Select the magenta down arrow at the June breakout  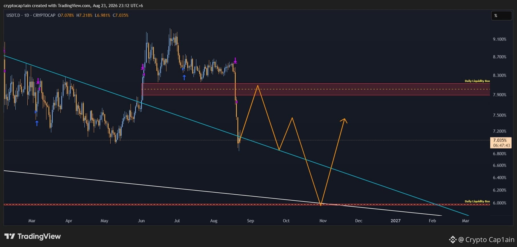pos(143,67)
